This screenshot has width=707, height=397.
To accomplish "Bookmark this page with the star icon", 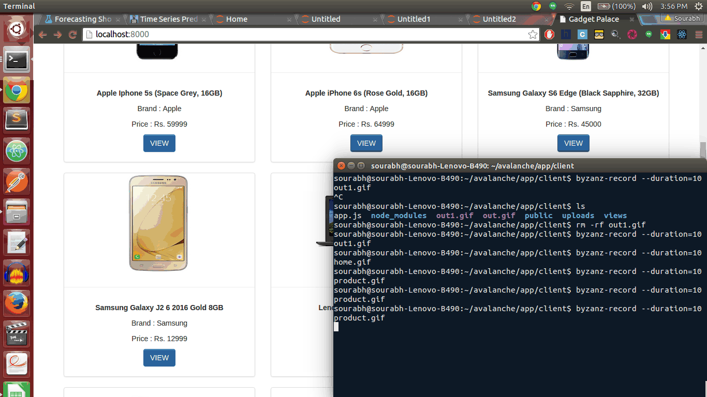I will 533,35.
